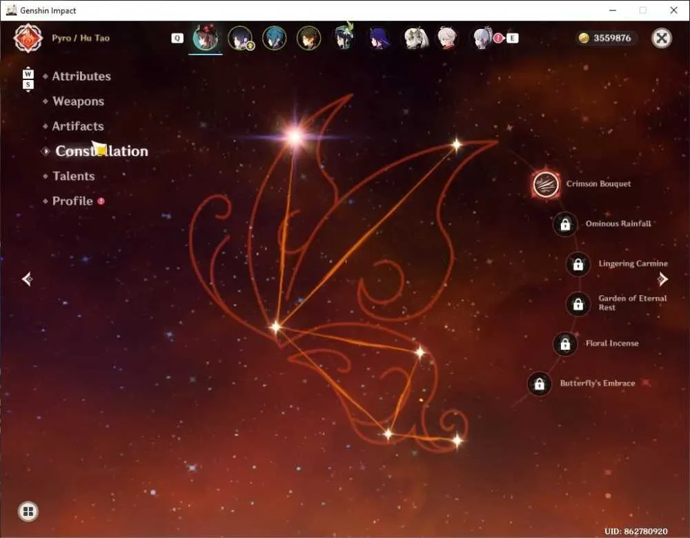Click the UID: 862780920 text
The height and width of the screenshot is (538, 690).
tap(636, 531)
